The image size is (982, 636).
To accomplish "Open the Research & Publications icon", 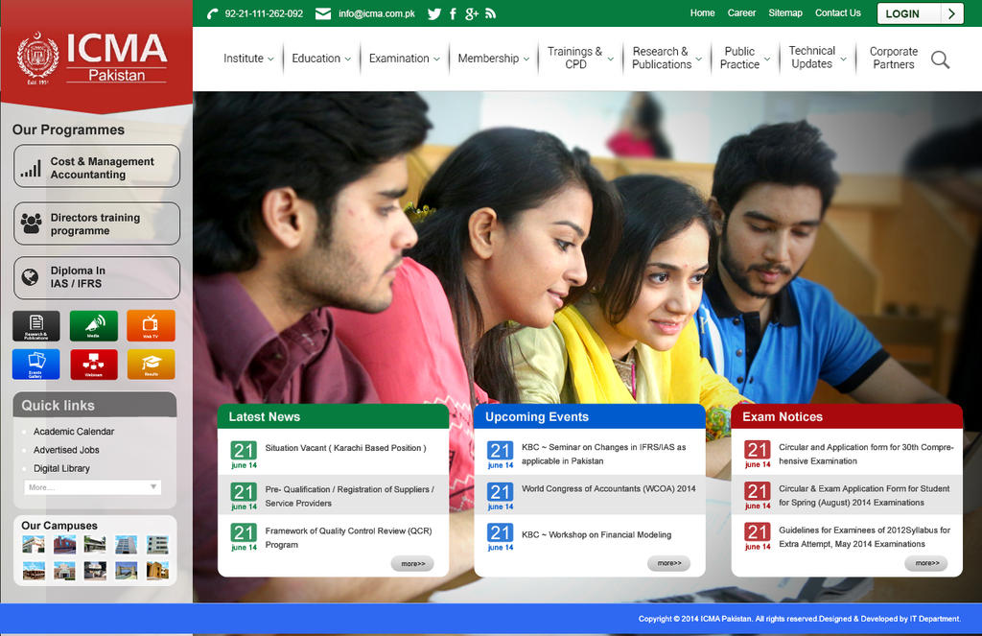I will point(35,325).
